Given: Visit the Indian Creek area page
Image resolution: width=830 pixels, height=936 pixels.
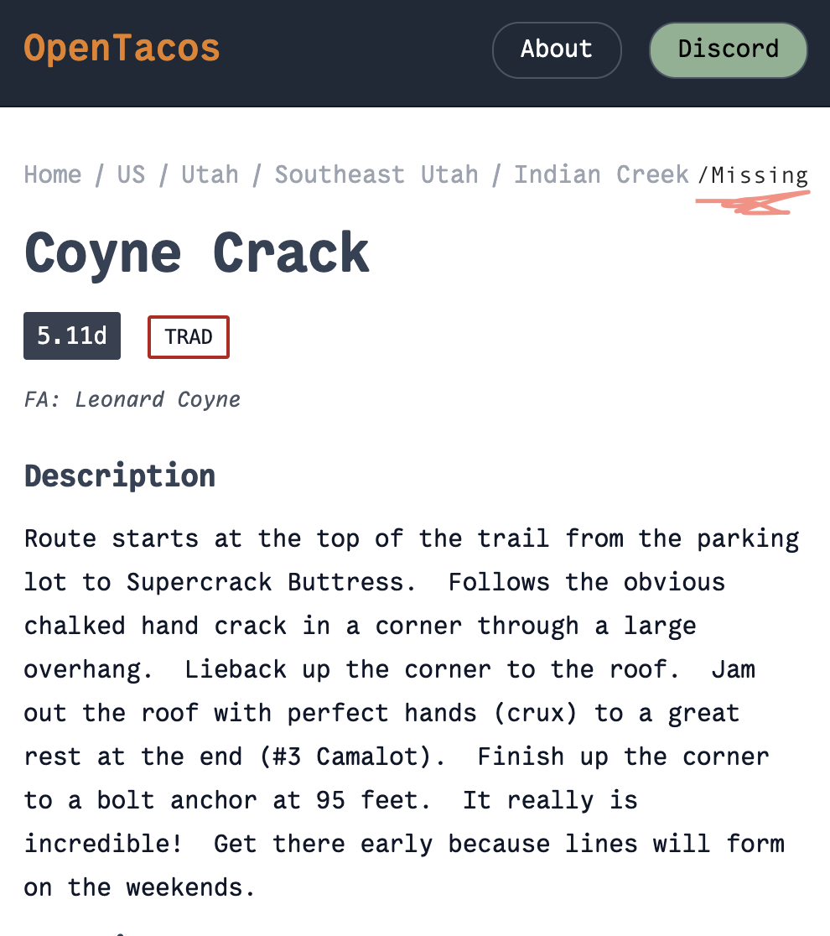Looking at the screenshot, I should [600, 174].
